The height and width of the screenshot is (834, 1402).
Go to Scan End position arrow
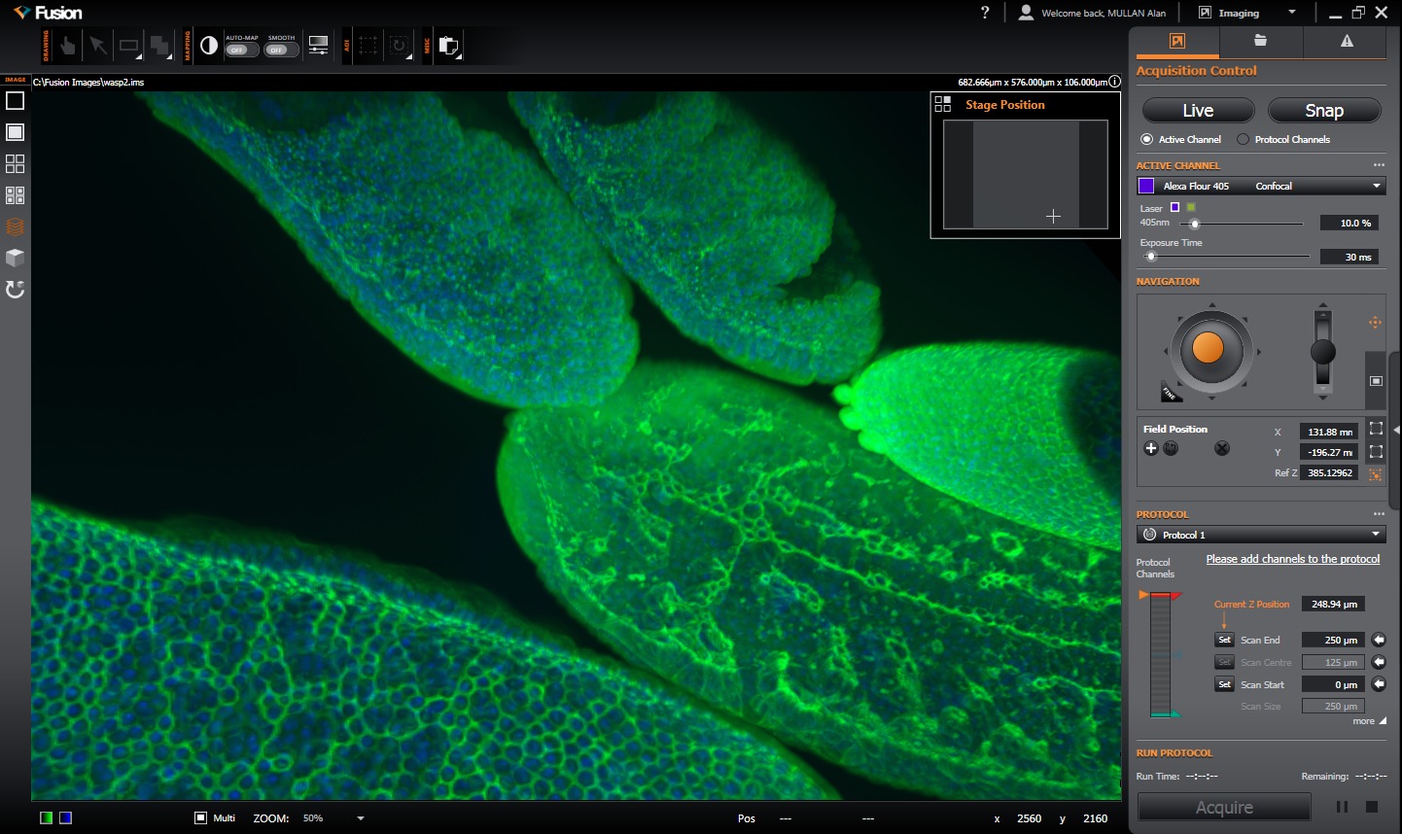[x=1379, y=640]
